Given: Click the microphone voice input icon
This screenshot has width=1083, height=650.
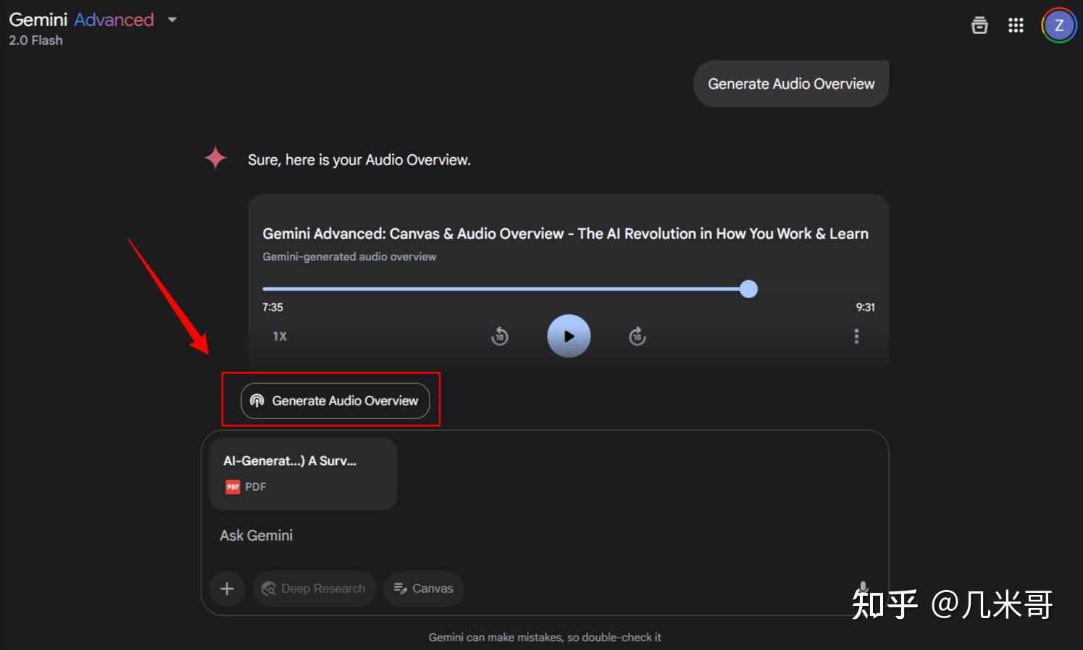Looking at the screenshot, I should pos(863,587).
